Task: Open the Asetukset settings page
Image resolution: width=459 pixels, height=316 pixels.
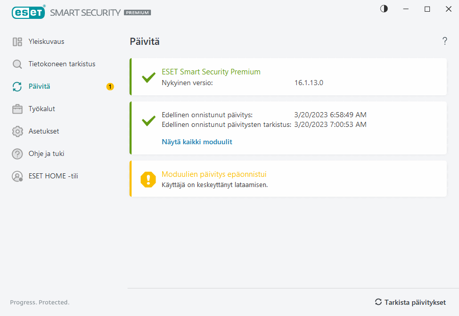Action: pos(44,131)
